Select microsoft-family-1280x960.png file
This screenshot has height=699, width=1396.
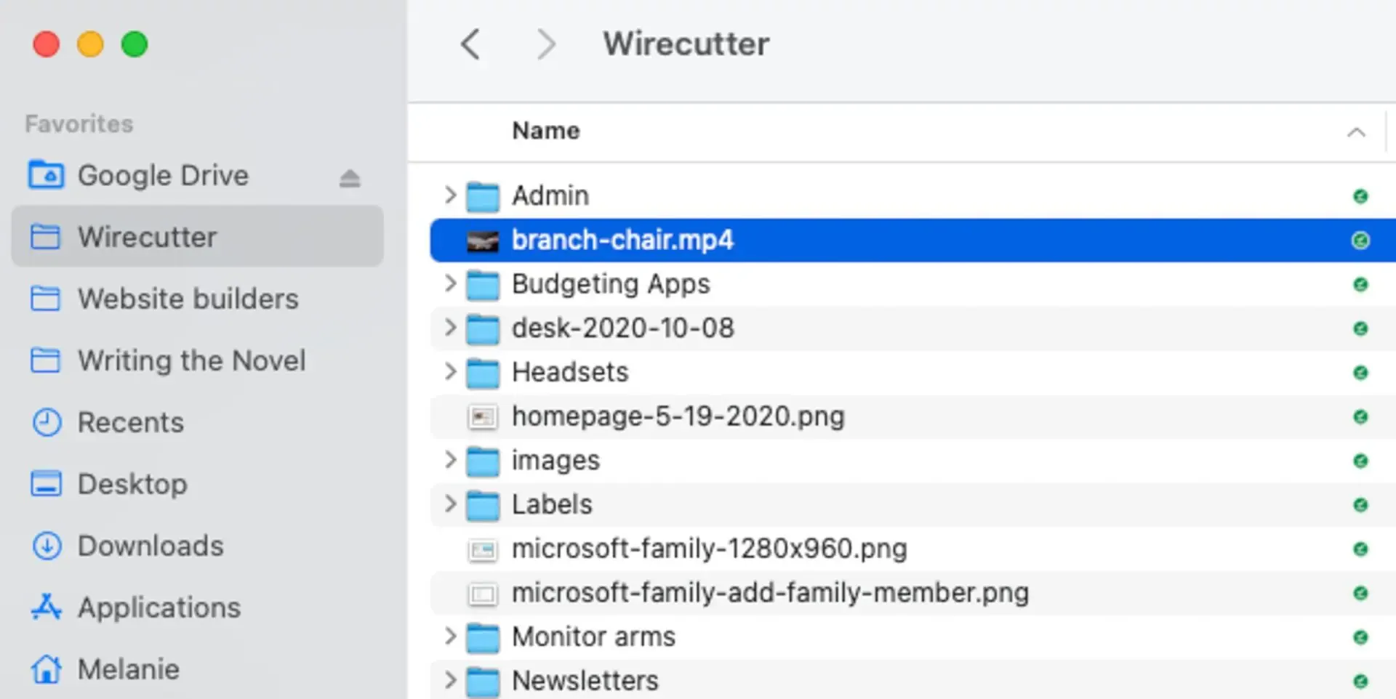[x=709, y=549]
